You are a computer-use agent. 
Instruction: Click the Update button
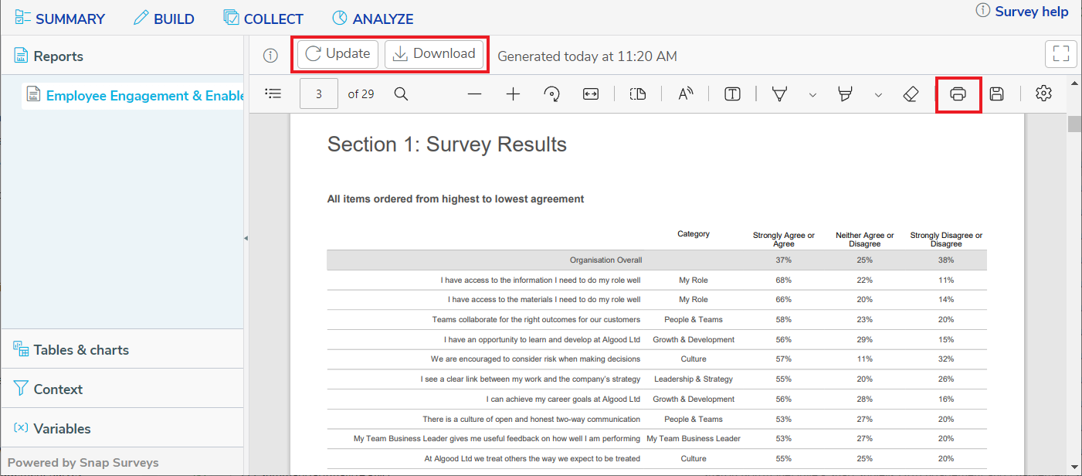(x=336, y=54)
